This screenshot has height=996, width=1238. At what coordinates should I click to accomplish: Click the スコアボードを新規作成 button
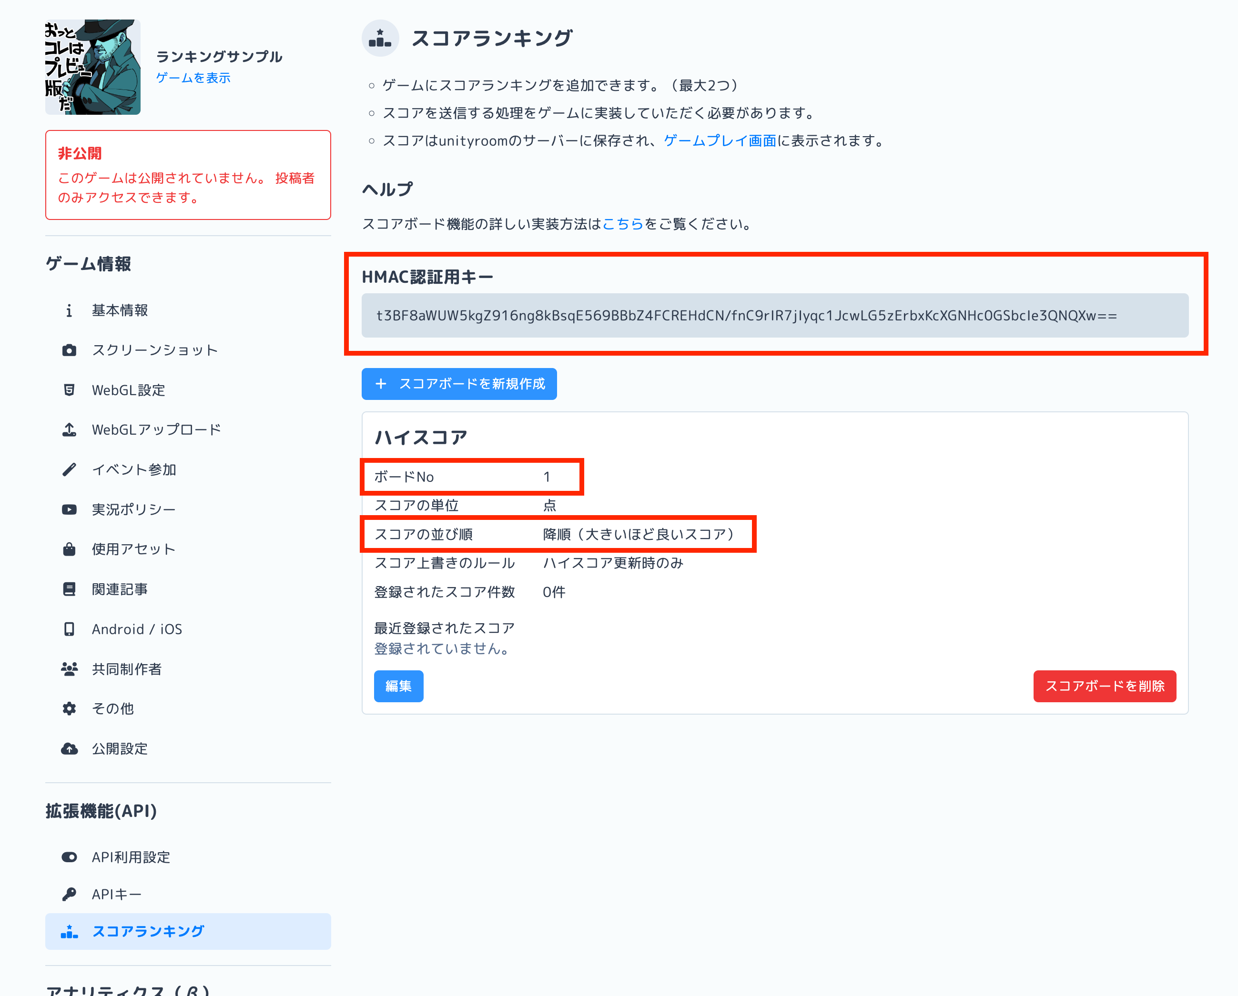click(x=459, y=383)
